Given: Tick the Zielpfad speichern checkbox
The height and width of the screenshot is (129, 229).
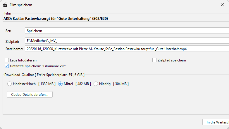Looking at the screenshot, I should pos(154,60).
